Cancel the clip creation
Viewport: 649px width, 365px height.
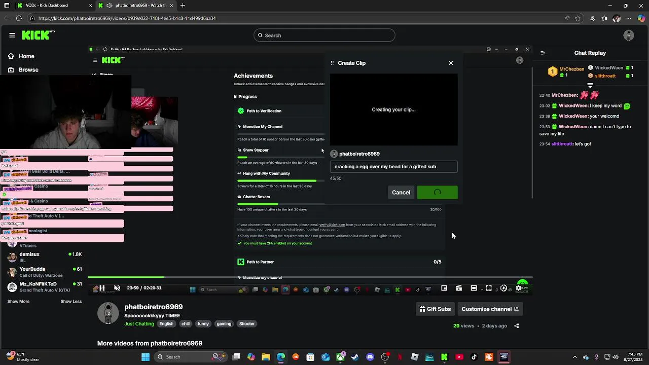pyautogui.click(x=401, y=192)
